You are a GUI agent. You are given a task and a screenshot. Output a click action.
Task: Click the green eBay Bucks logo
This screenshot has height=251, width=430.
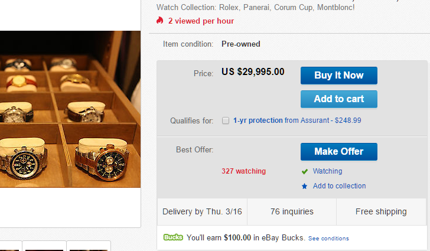click(173, 237)
